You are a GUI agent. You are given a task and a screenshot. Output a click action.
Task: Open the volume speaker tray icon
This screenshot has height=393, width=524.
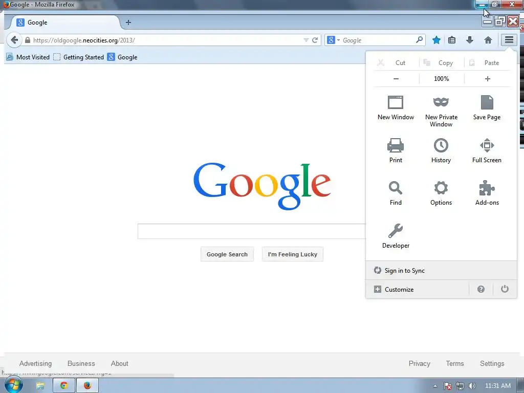tap(472, 386)
